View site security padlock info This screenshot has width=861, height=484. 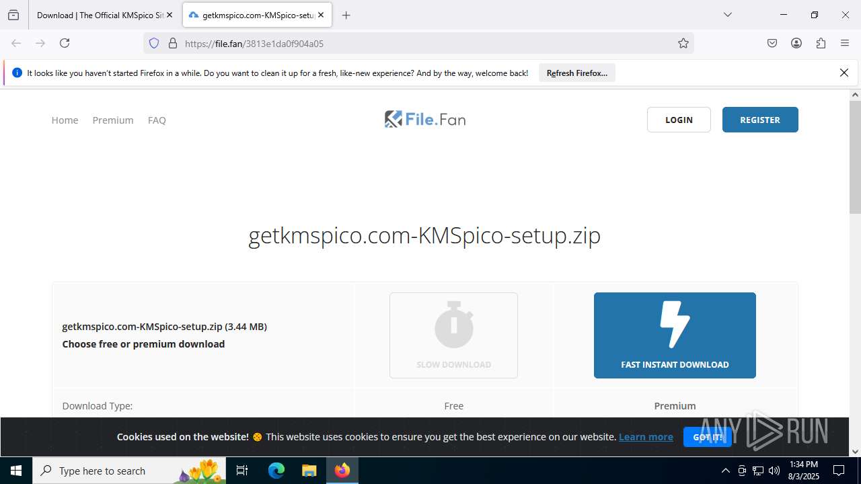tap(173, 43)
